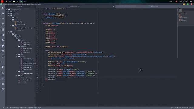This screenshot has height=109, width=194.
Task: Click the split rows icon in left toolbar
Action: click(3, 29)
